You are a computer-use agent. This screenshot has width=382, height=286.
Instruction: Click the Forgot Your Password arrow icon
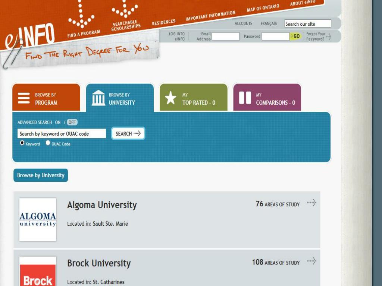point(329,37)
